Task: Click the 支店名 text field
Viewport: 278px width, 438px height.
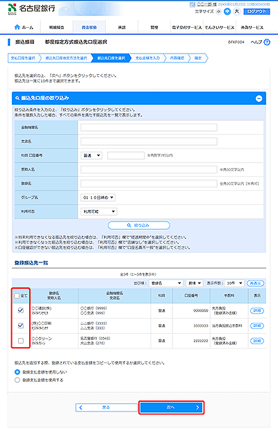Action: tap(149, 142)
